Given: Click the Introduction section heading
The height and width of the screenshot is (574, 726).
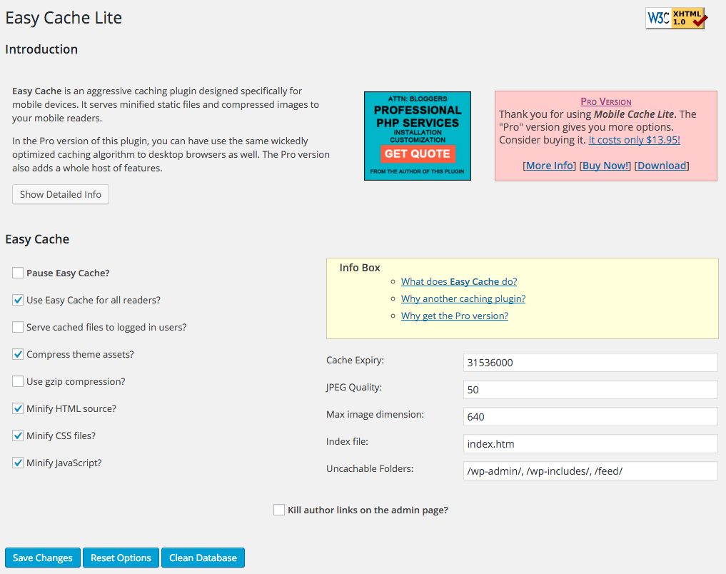Looking at the screenshot, I should (41, 49).
